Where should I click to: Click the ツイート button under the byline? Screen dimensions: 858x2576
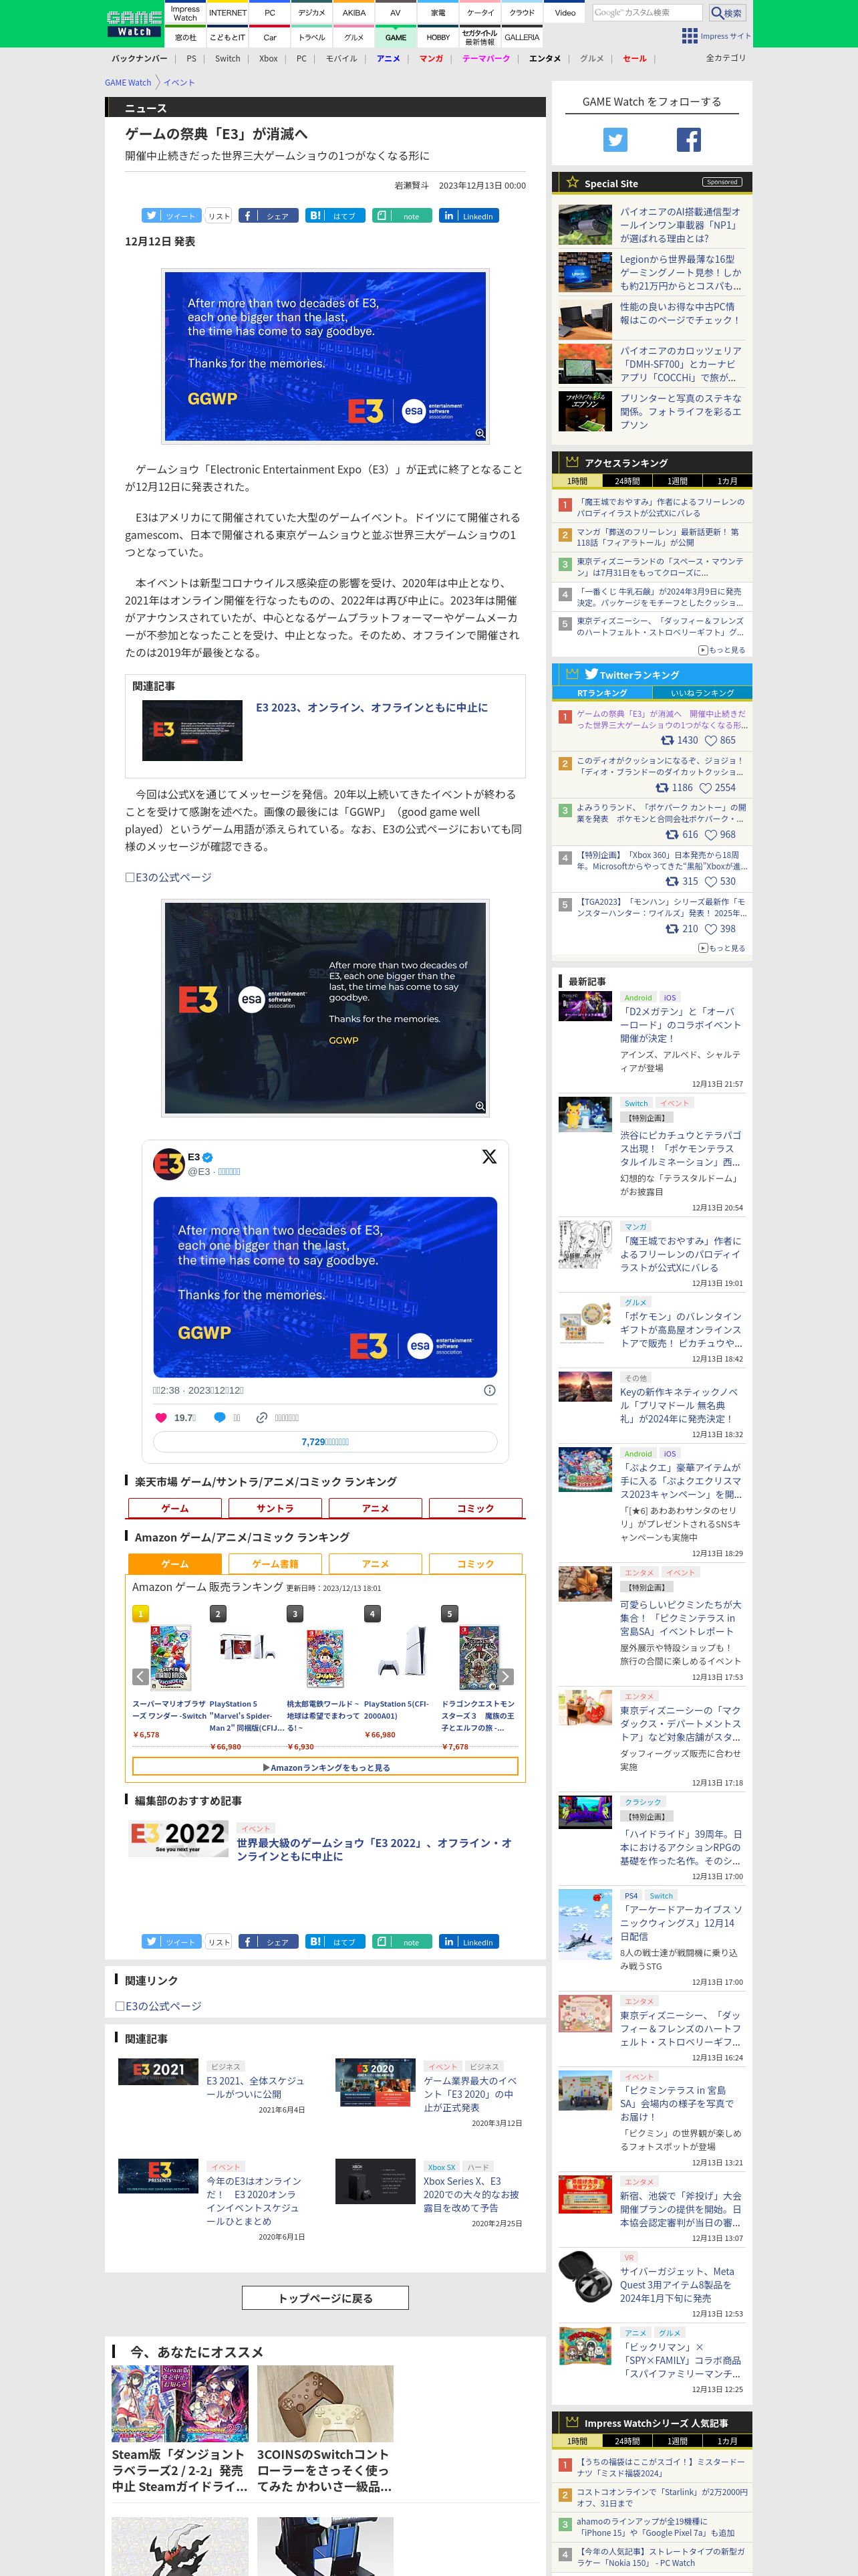coord(171,216)
